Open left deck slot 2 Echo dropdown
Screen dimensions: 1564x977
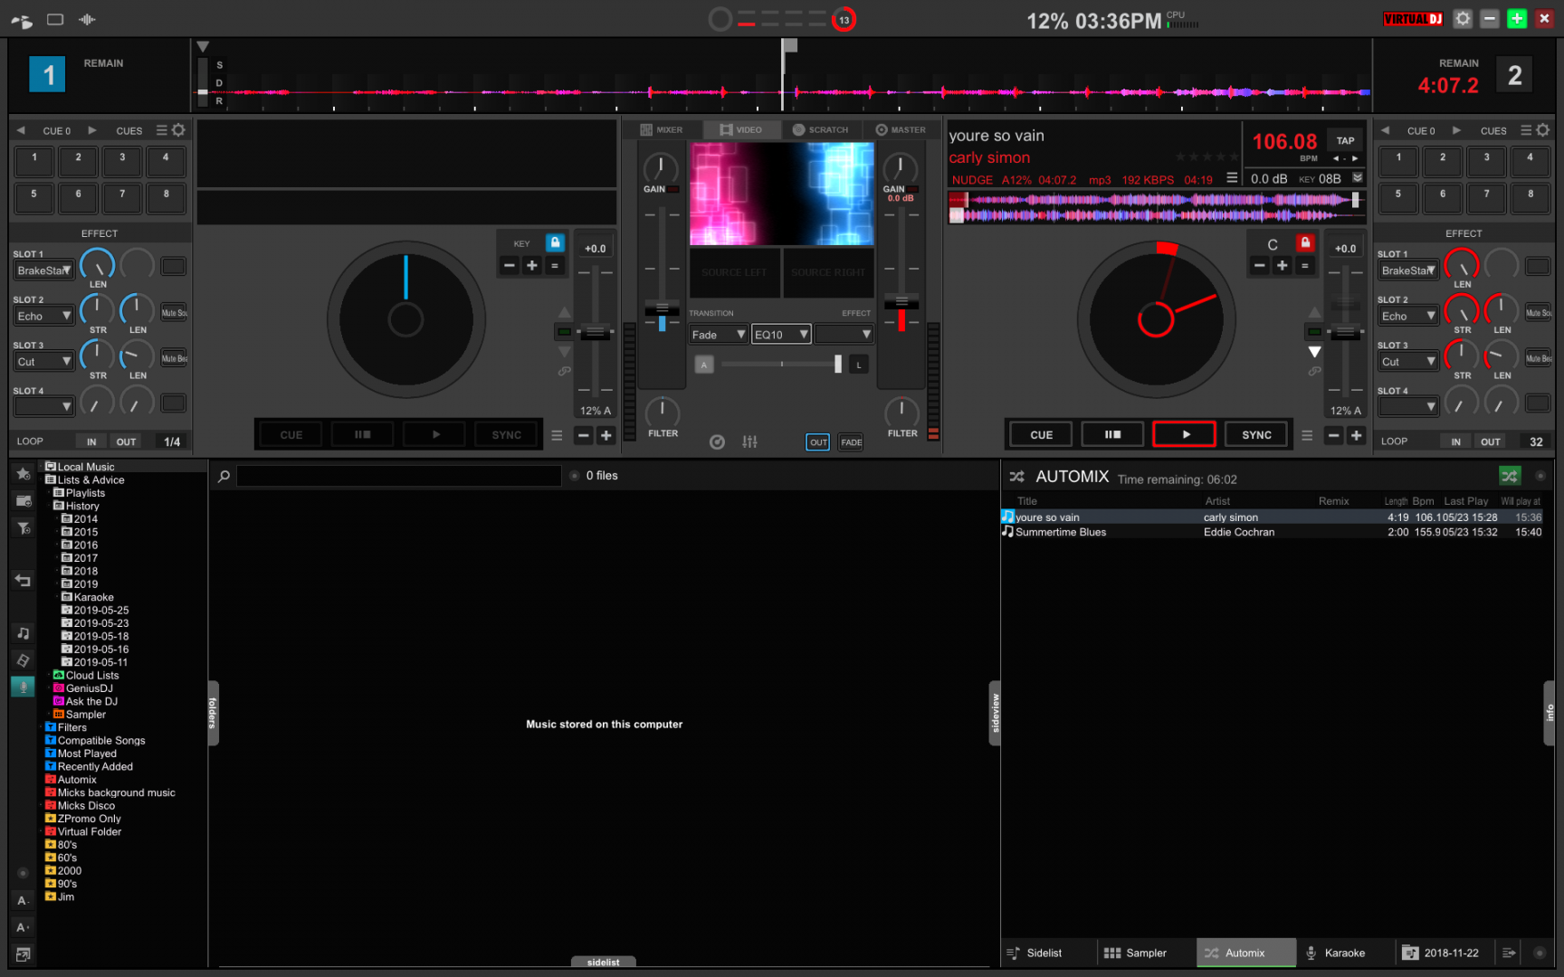(x=43, y=316)
